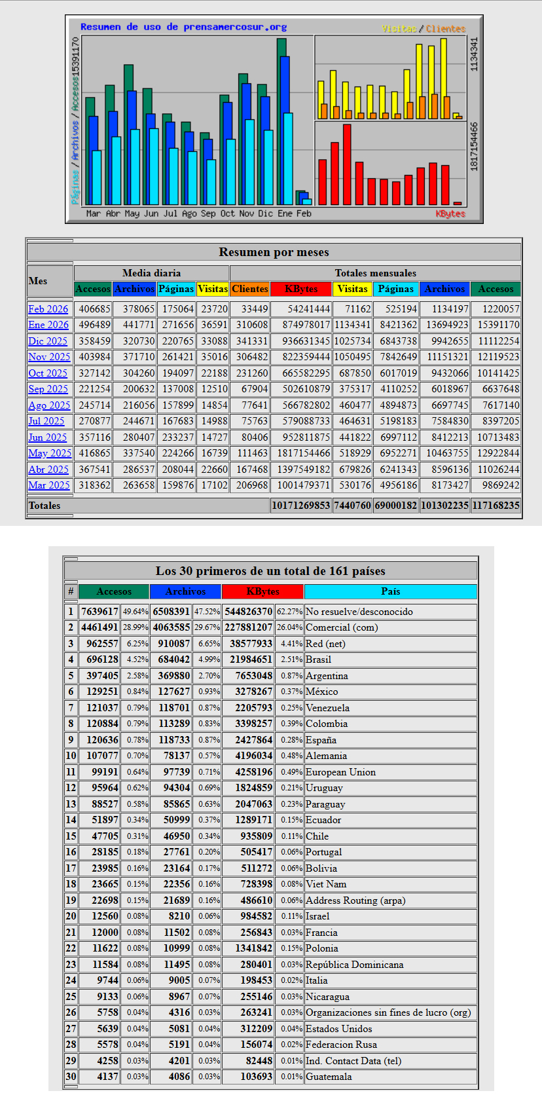Click the Mar 2025 month link

[49, 485]
